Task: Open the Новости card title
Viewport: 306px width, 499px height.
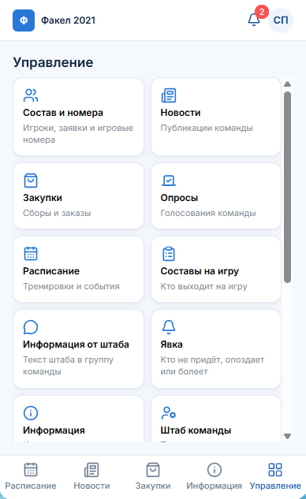Action: pos(181,113)
